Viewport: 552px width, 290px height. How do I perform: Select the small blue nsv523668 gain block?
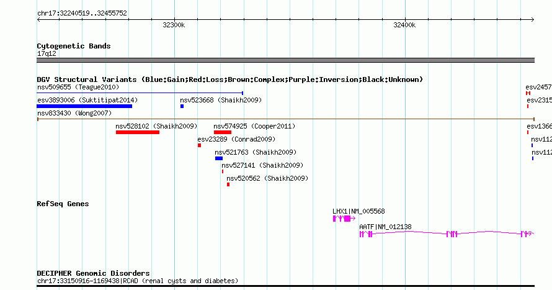[182, 106]
